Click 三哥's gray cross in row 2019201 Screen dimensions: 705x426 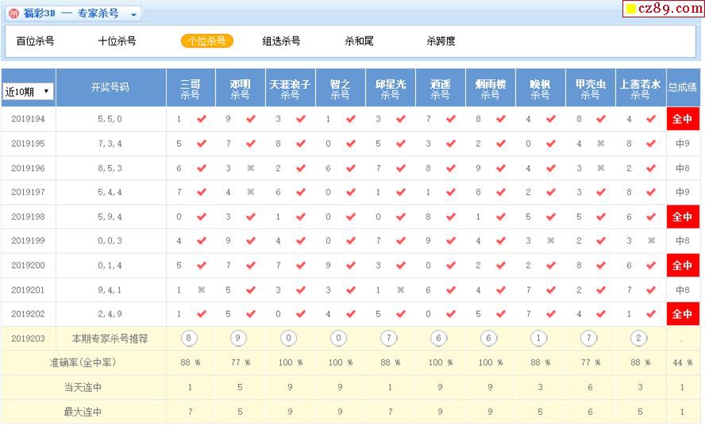coord(201,290)
